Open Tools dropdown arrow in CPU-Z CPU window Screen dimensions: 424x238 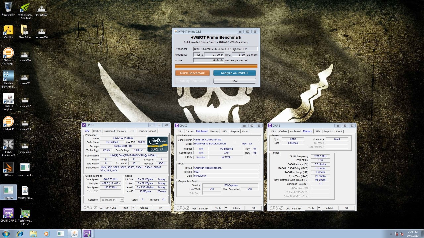[x=133, y=208]
